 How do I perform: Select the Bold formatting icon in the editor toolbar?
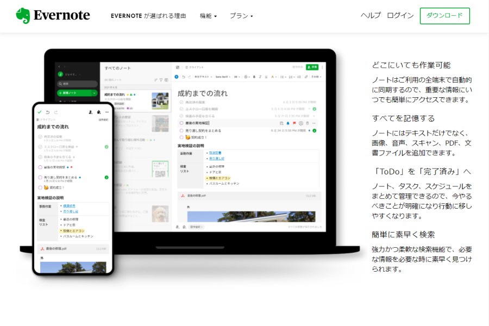click(254, 77)
